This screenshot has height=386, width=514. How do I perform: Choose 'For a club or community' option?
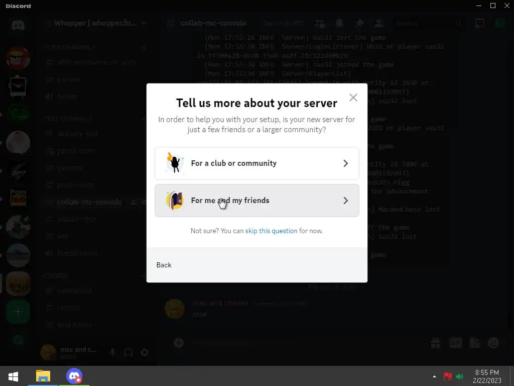pos(256,163)
